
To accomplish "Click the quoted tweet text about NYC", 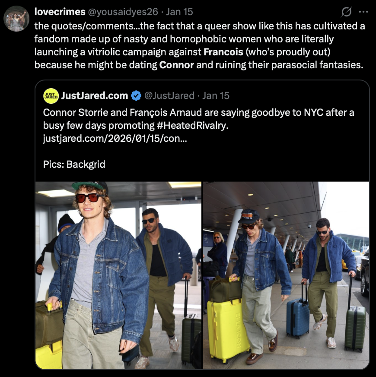I will (x=198, y=119).
